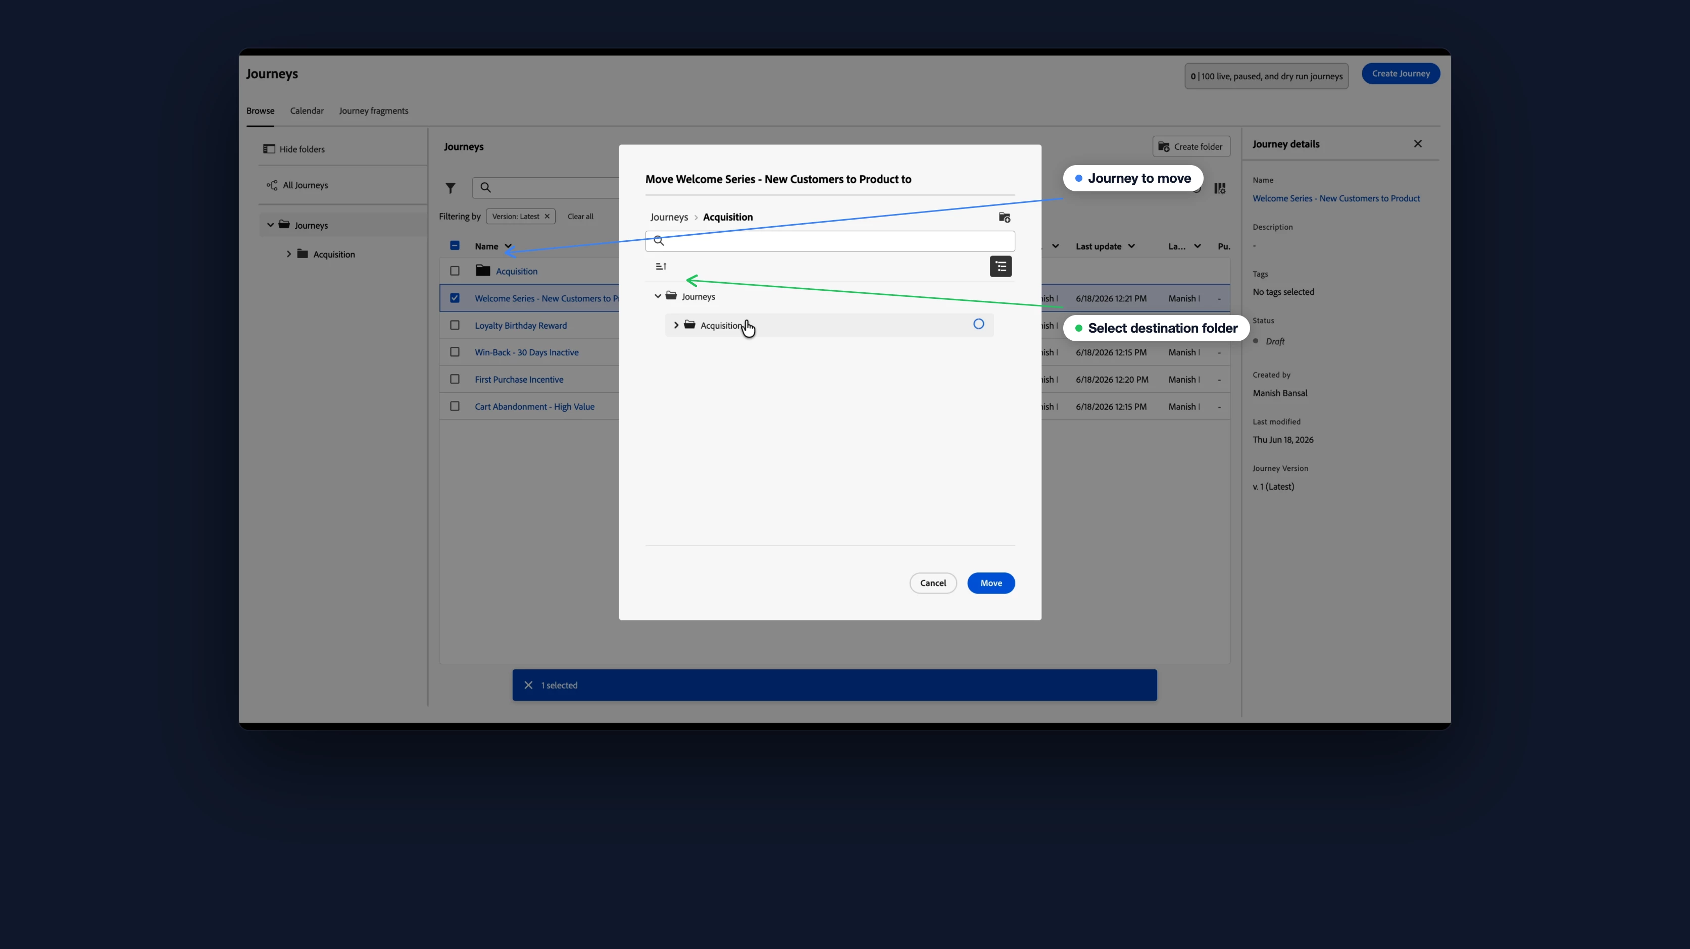This screenshot has width=1690, height=949.
Task: Open the Journey fragments tab
Action: [373, 111]
